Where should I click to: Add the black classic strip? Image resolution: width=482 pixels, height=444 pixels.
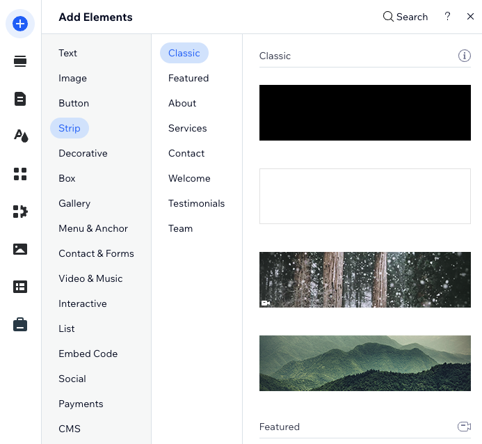365,113
